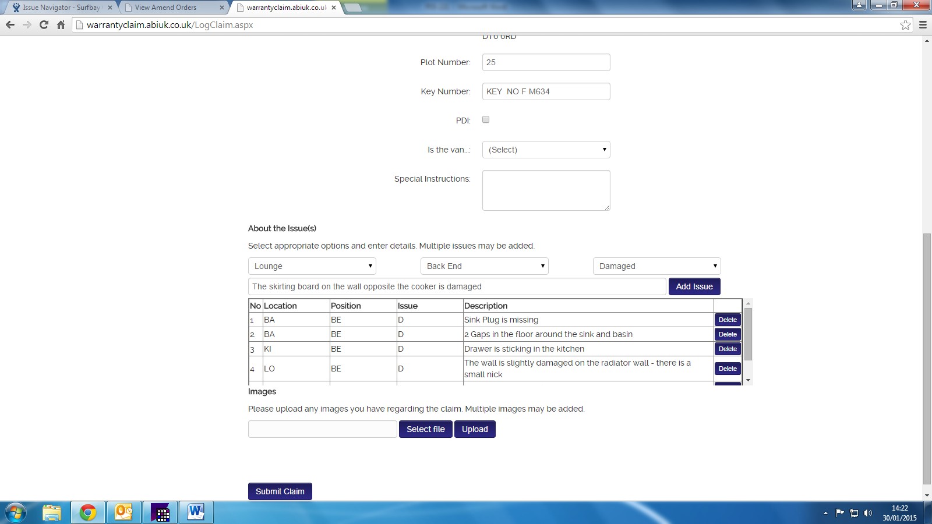This screenshot has height=524, width=932.
Task: Delete the 'Sink Plug is missing' issue
Action: [728, 320]
